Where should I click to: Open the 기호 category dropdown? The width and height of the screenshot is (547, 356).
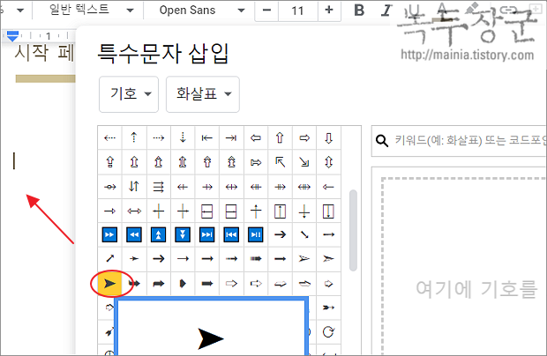click(129, 94)
